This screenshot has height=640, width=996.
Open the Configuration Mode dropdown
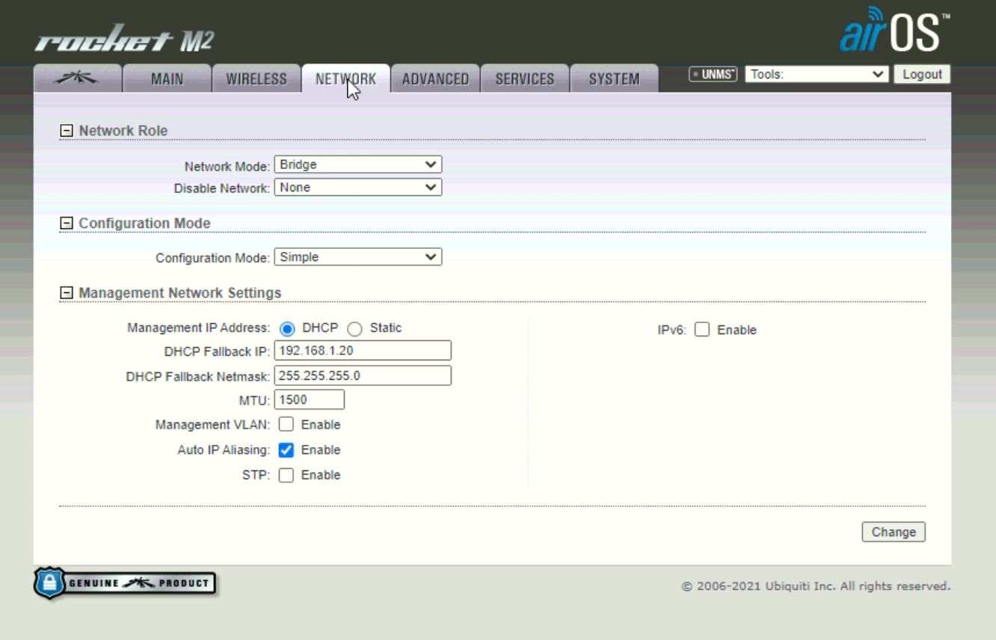[358, 257]
